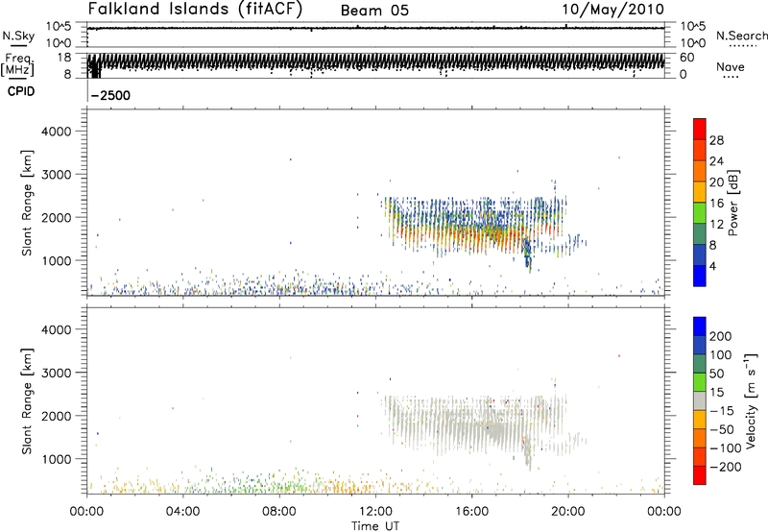Click the red bottom segment of the velocity colorbar
Screen dimensions: 768x532
[700, 475]
